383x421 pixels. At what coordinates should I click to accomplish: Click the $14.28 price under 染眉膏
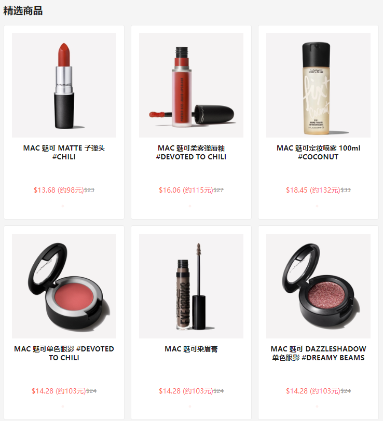coord(186,391)
